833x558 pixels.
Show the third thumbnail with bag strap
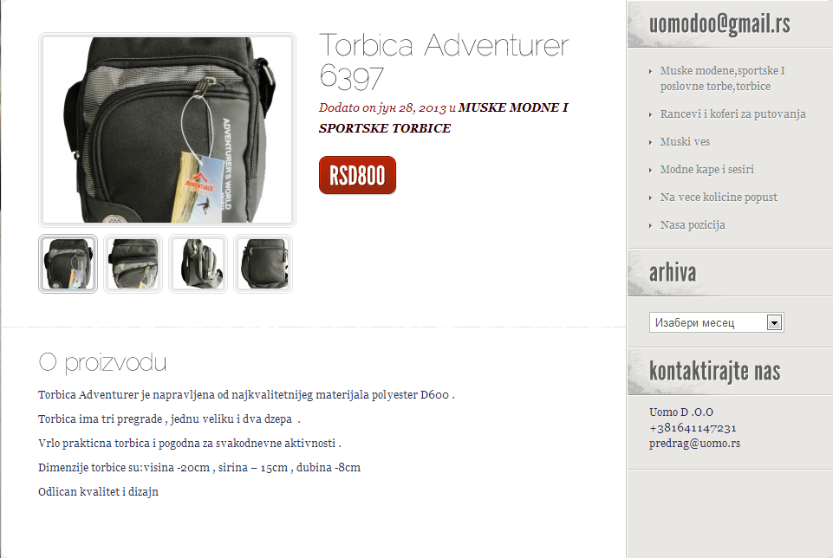[198, 264]
